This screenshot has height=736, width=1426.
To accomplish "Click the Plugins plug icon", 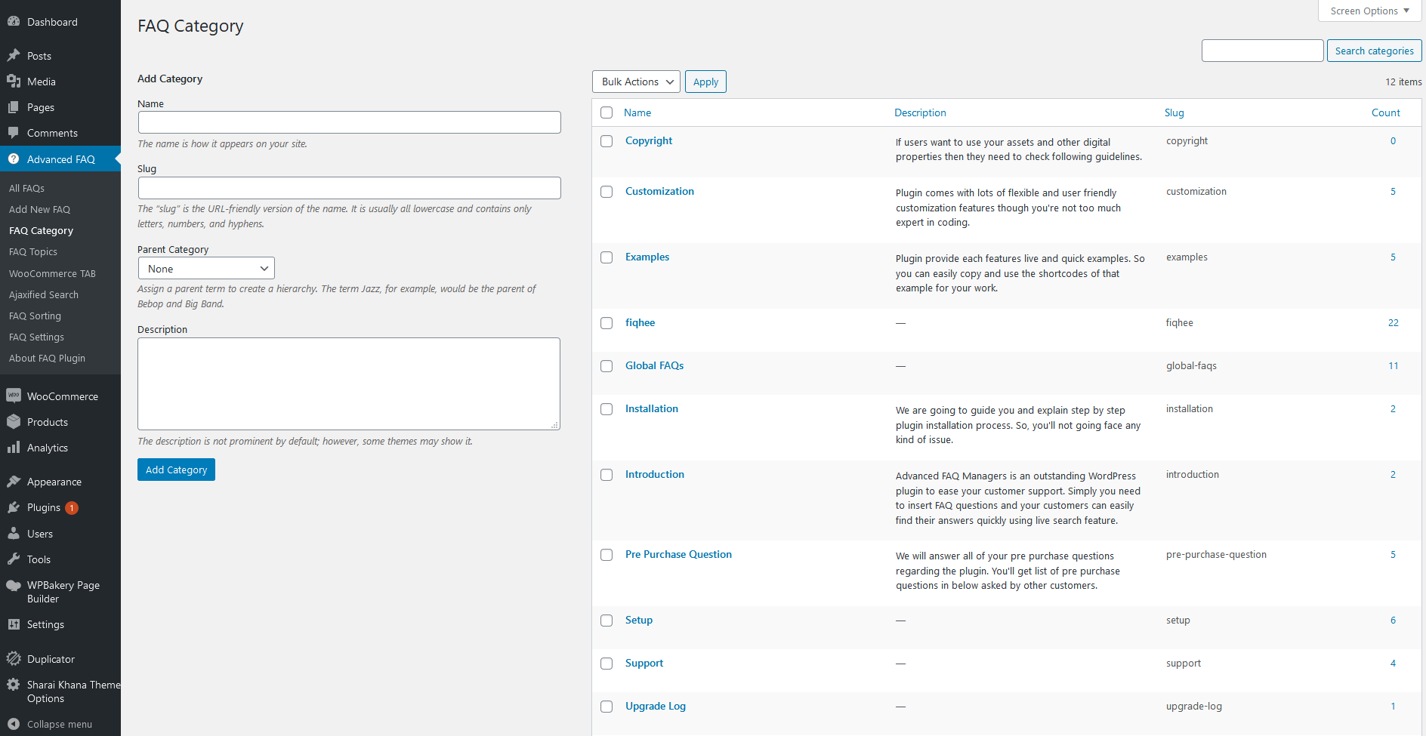I will point(14,507).
